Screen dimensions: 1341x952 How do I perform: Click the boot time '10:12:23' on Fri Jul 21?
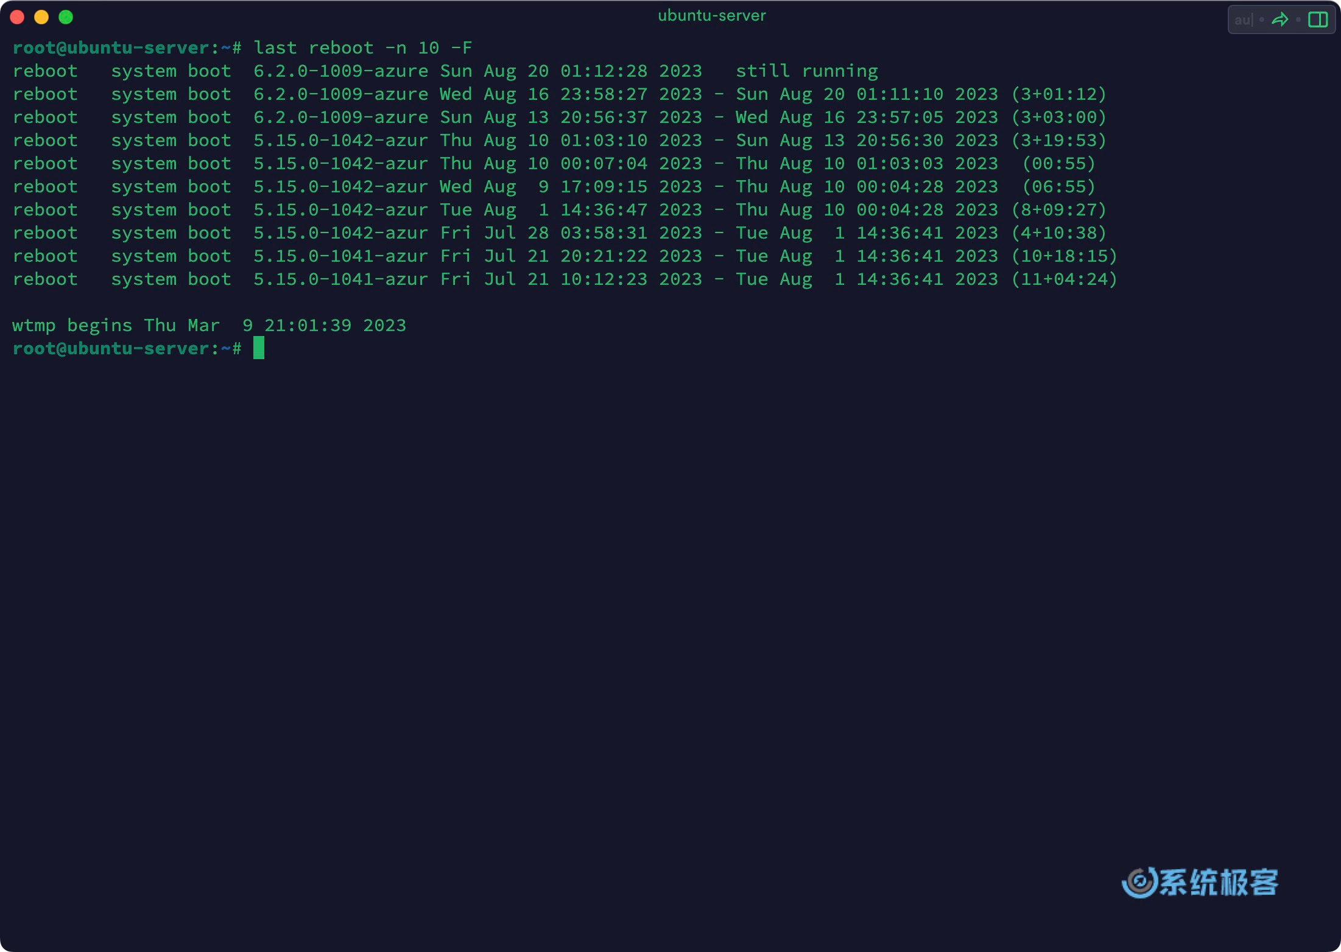click(x=604, y=279)
